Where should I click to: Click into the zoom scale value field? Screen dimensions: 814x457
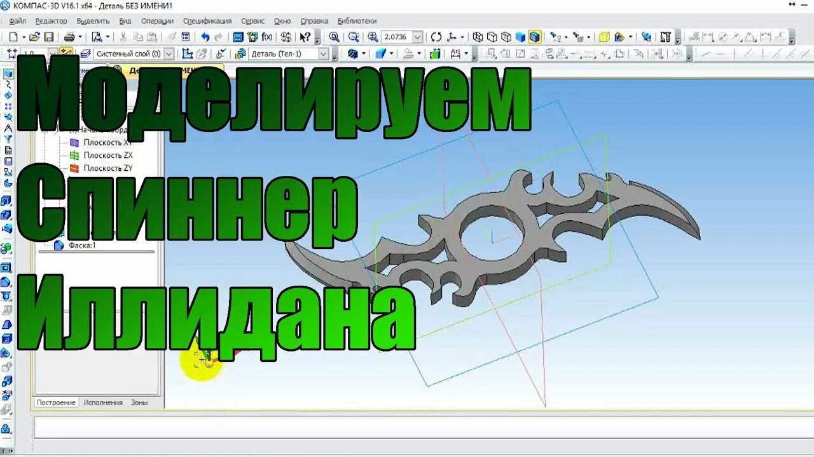[397, 37]
